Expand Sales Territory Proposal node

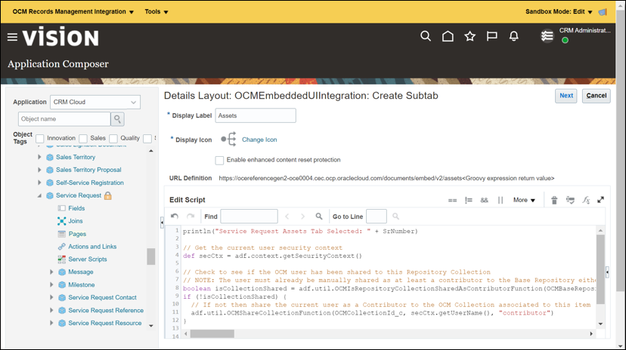pyautogui.click(x=39, y=170)
